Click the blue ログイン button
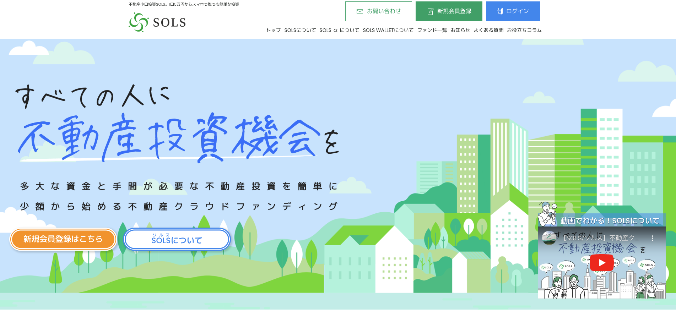Image resolution: width=676 pixels, height=322 pixels. tap(513, 11)
